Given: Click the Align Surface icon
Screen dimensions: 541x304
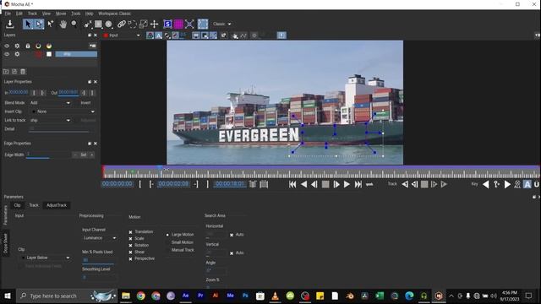Looking at the screenshot, I should coord(189,24).
